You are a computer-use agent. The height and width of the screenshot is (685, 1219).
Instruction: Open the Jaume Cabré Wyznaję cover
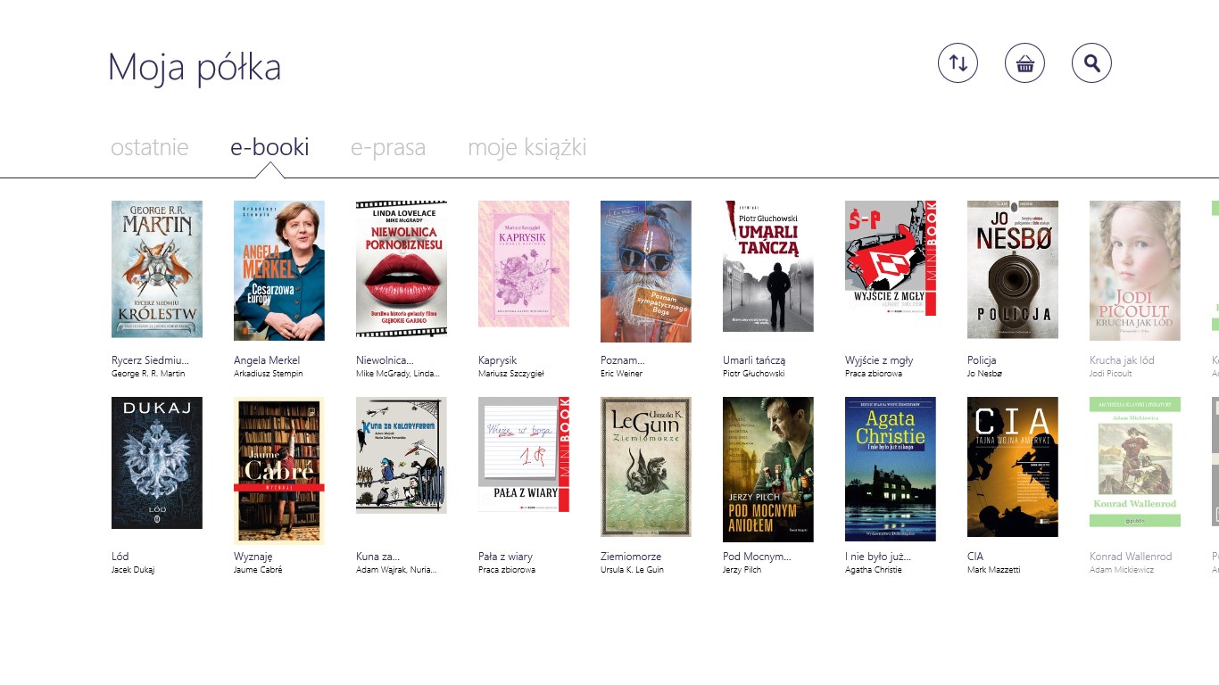tap(279, 470)
